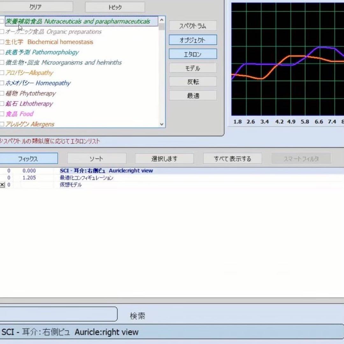Click the フィックス button
This screenshot has height=344, width=344.
pyautogui.click(x=28, y=159)
